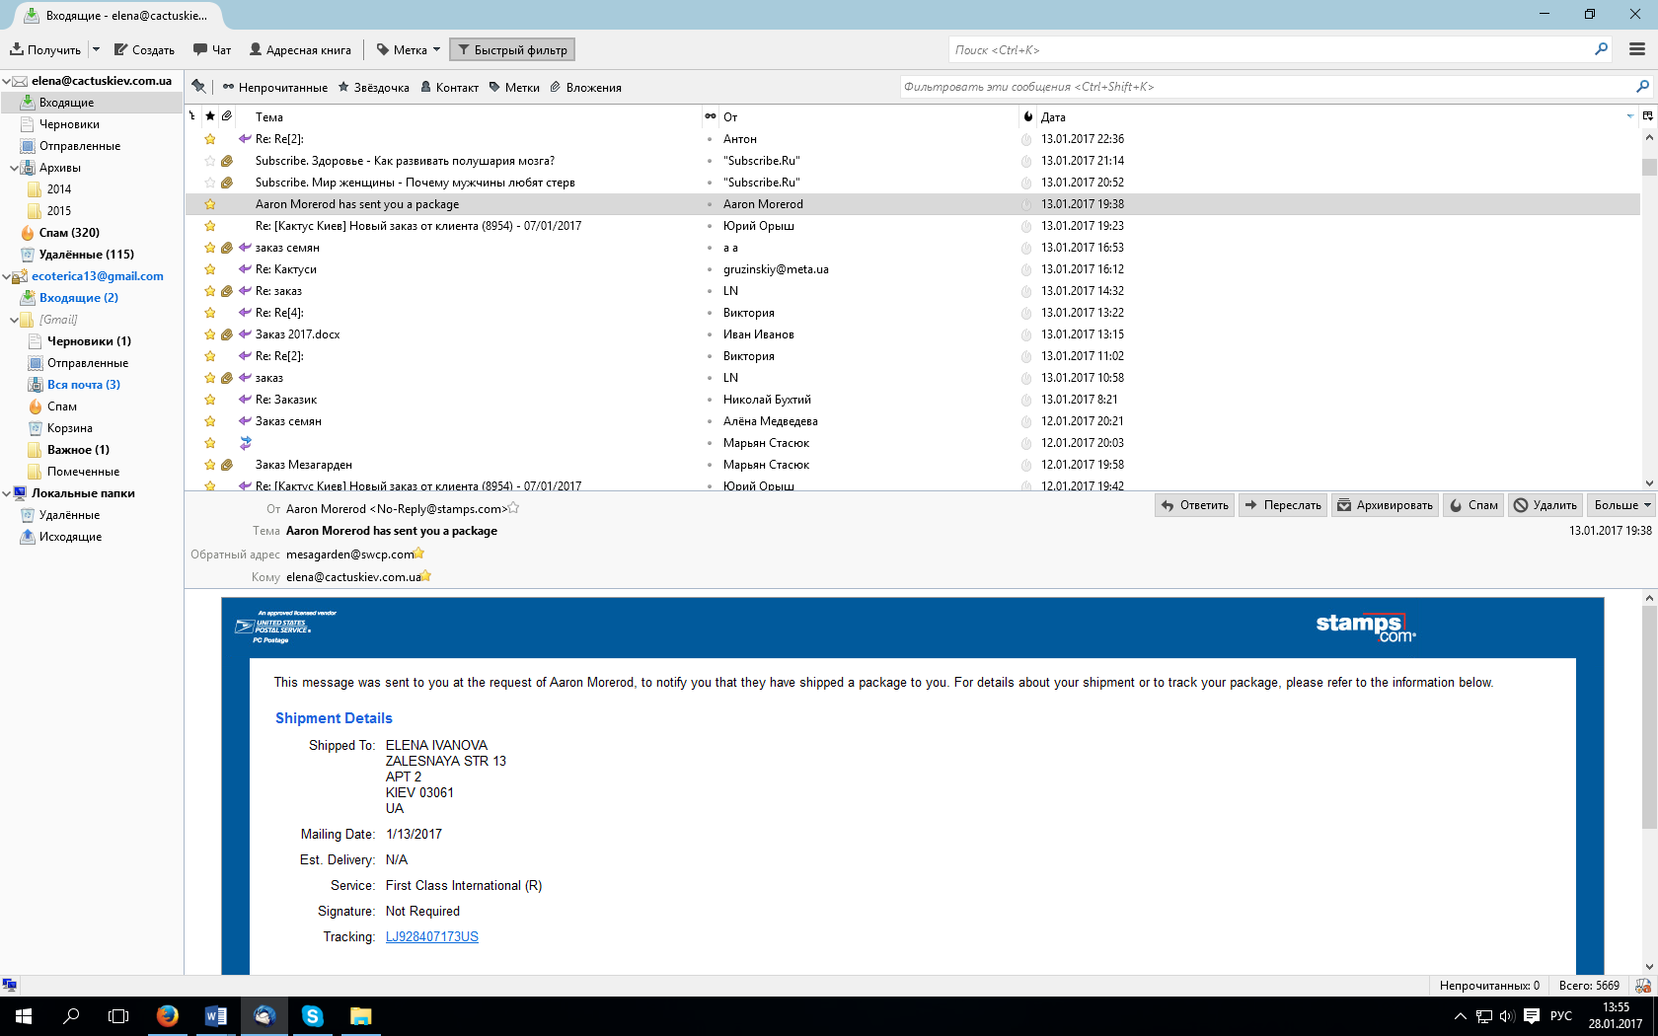
Task: Open the Create new message button
Action: [x=144, y=49]
